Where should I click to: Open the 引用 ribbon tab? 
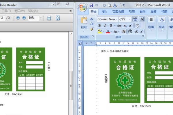pos(132,12)
